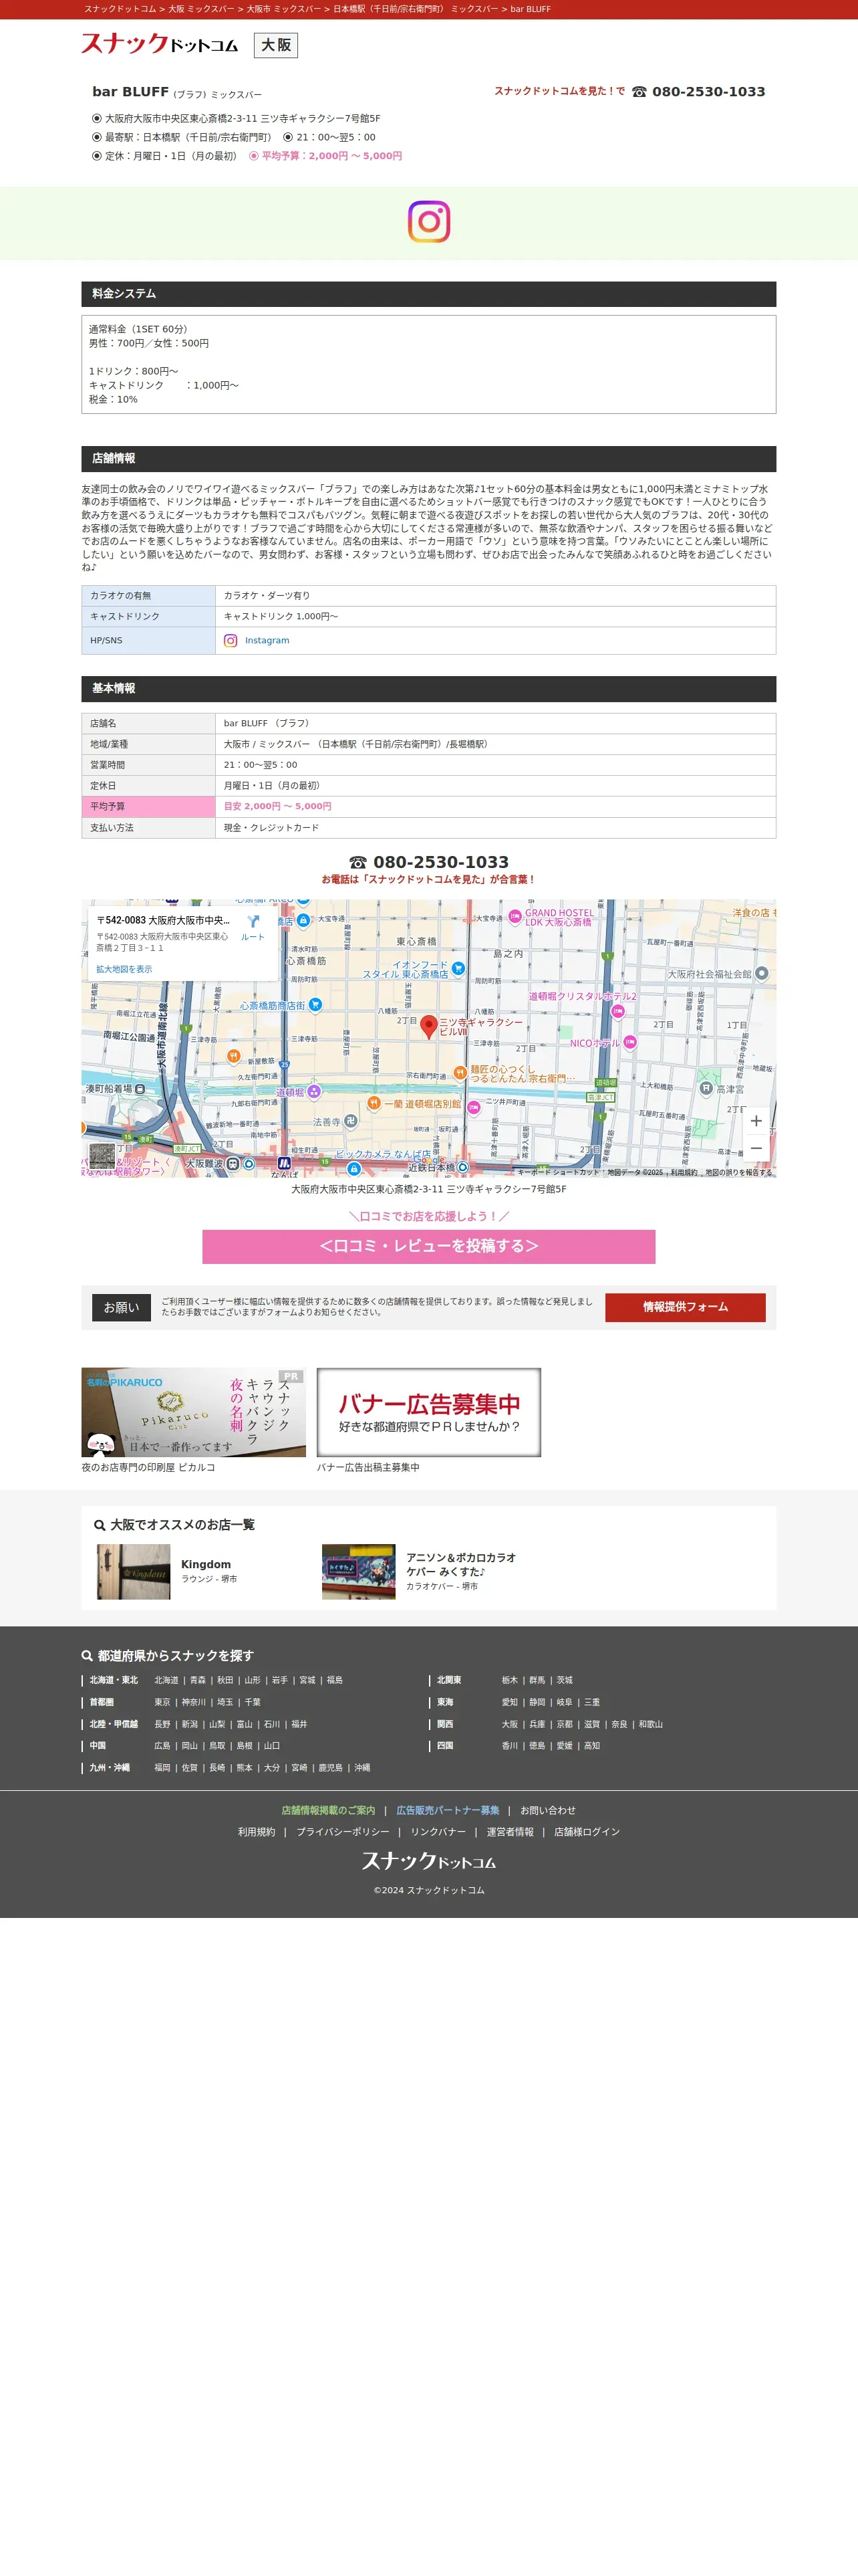Click the map's 利用規約 link
This screenshot has width=858, height=2576.
pos(683,1173)
